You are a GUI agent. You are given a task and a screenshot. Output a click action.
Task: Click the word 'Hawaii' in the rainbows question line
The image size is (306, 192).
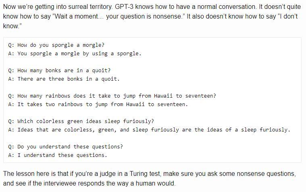(x=163, y=96)
